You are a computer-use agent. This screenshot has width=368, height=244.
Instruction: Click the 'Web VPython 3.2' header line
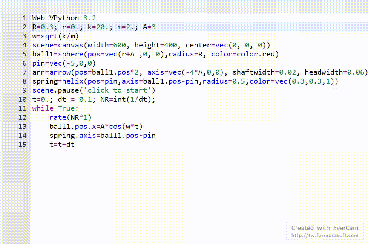tap(64, 18)
